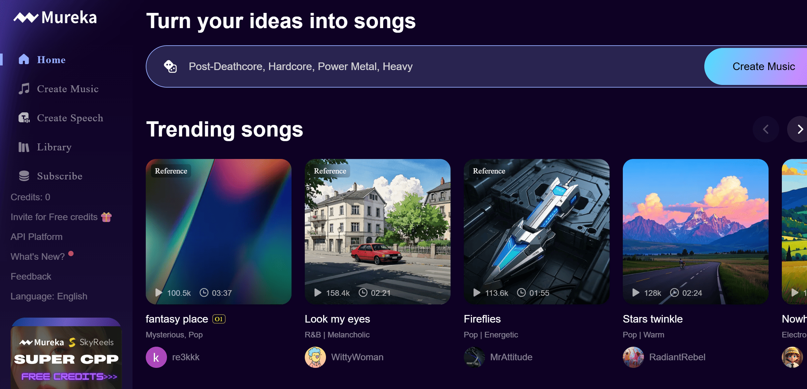
Task: Open WittyWoman's profile avatar
Action: pos(315,357)
